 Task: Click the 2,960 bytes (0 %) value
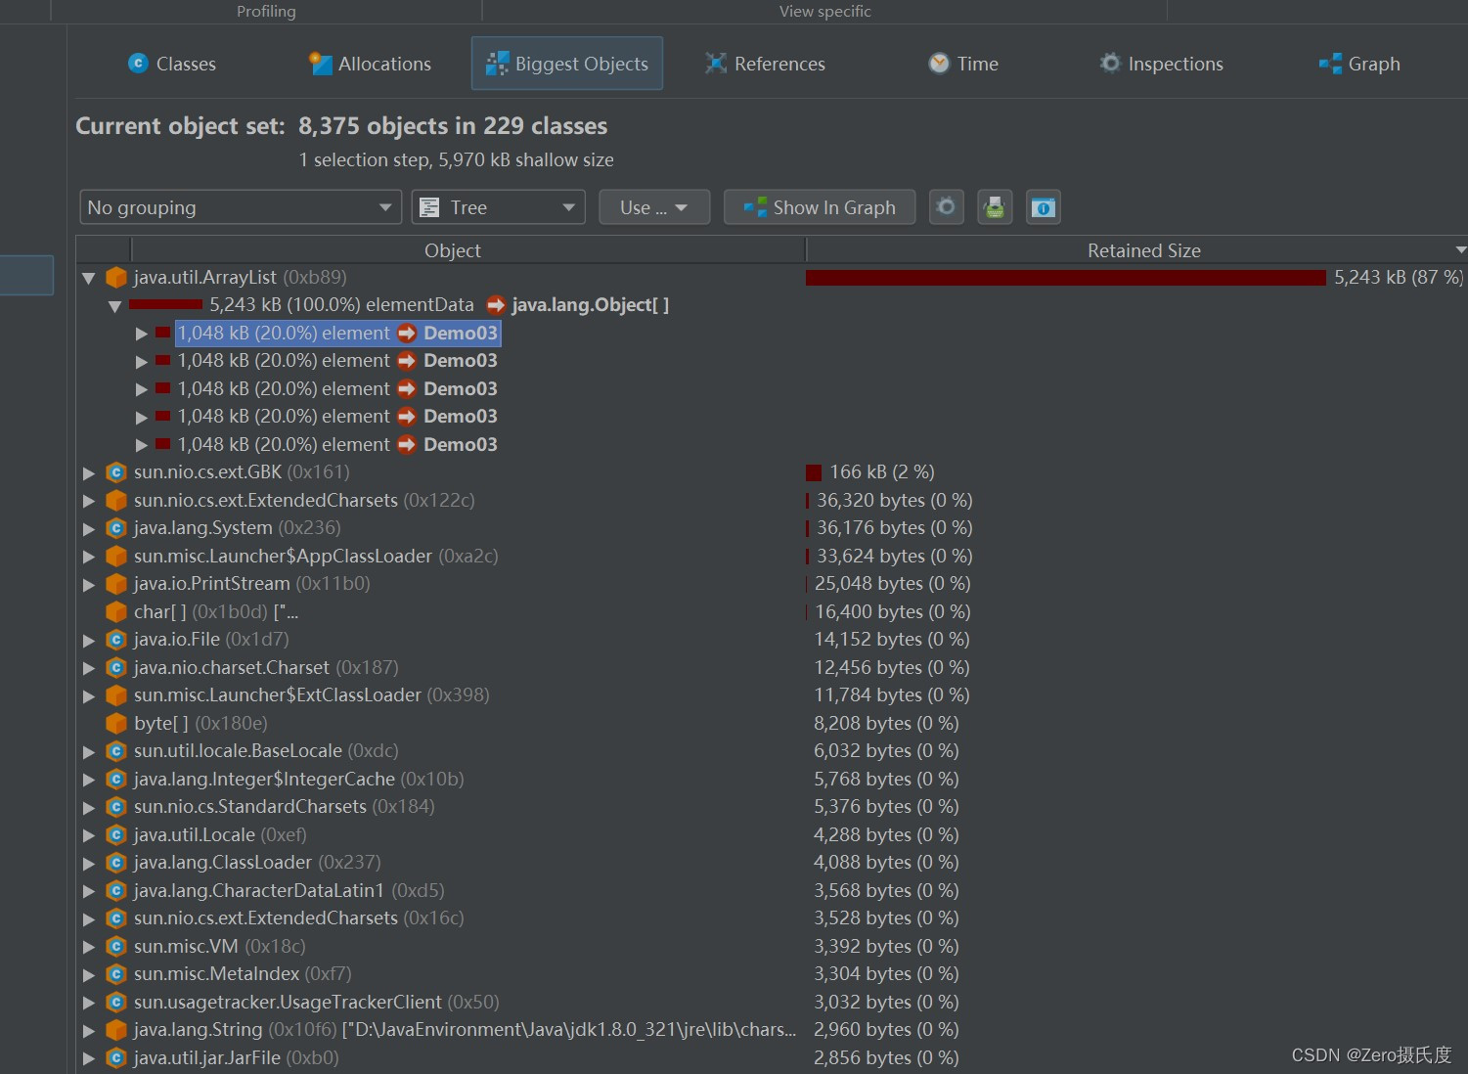(x=886, y=1030)
